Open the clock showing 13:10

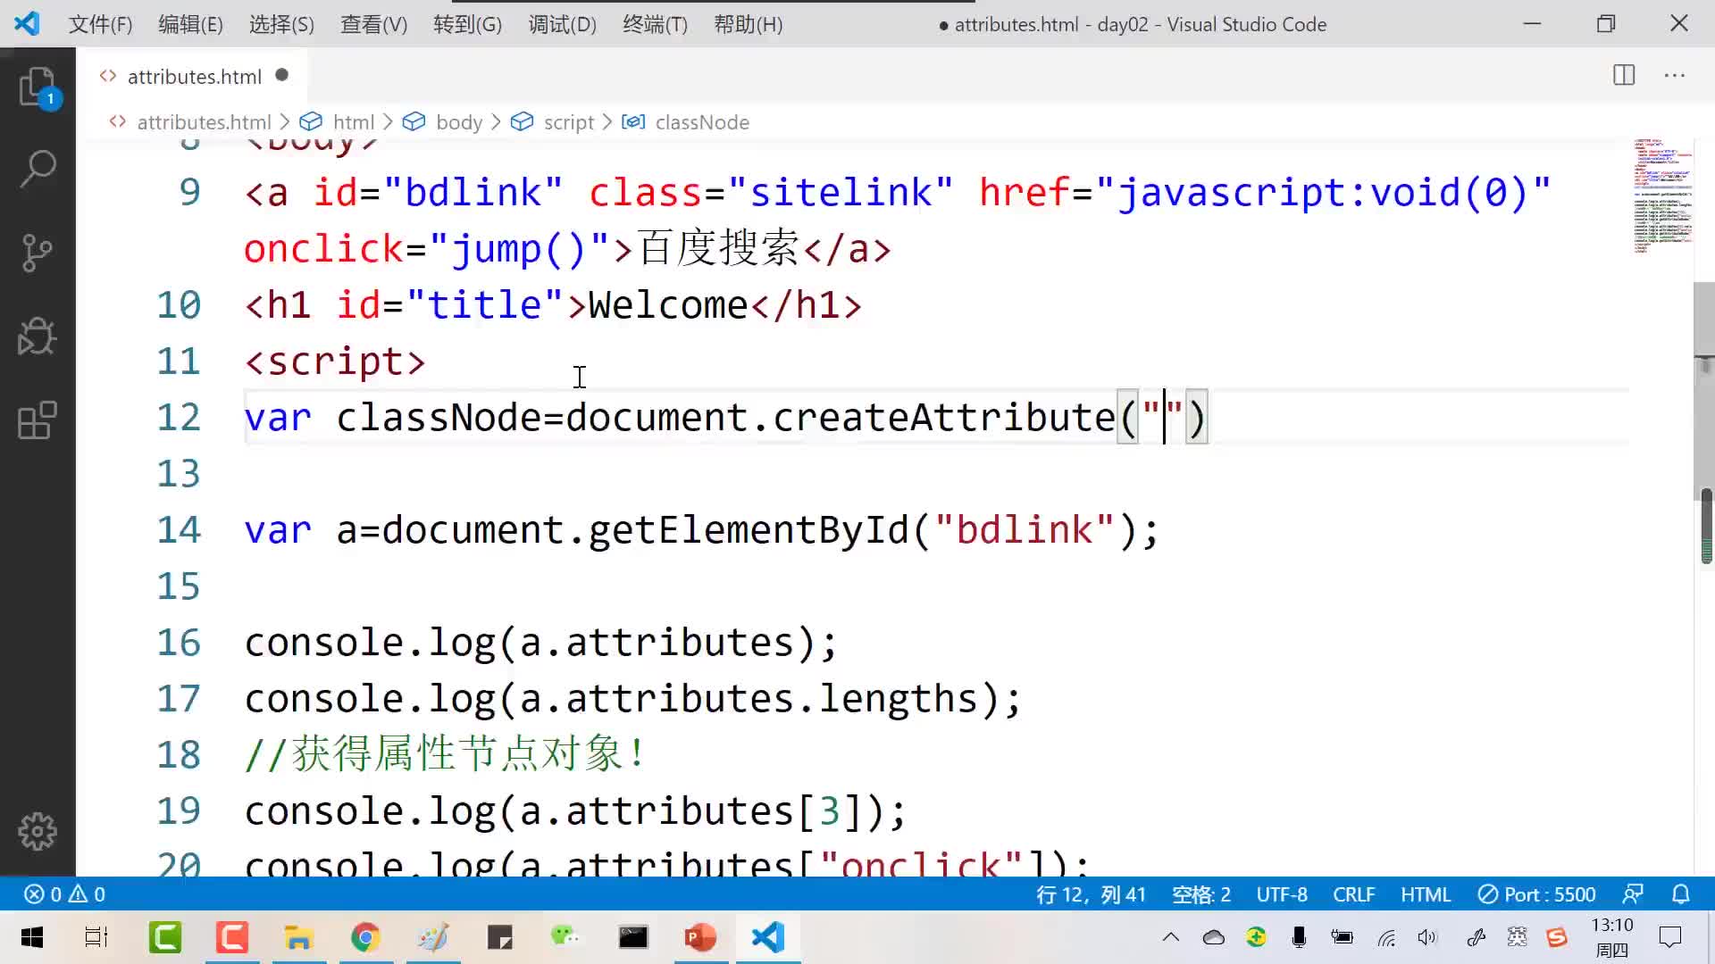pyautogui.click(x=1612, y=937)
